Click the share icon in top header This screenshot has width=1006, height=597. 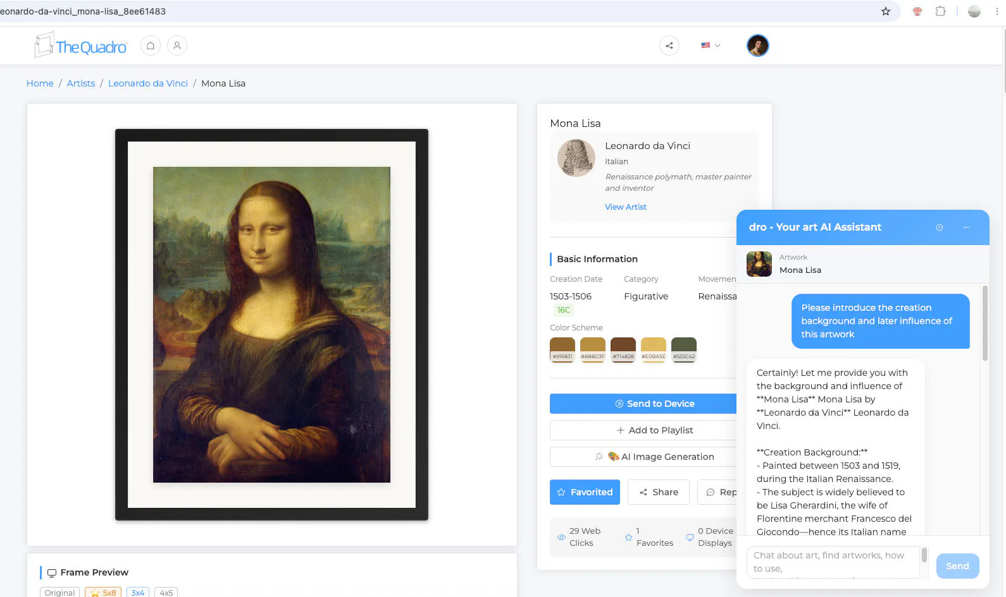(669, 45)
